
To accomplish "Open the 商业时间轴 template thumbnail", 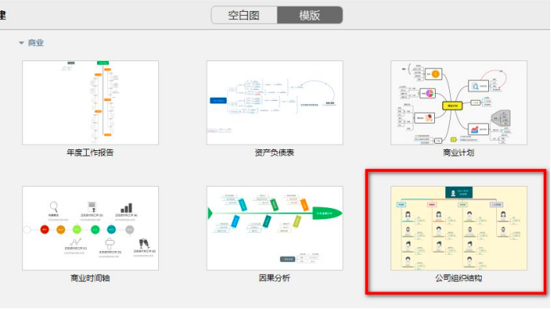I will point(91,228).
